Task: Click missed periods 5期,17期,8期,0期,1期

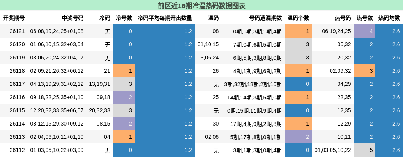Action: (256, 137)
